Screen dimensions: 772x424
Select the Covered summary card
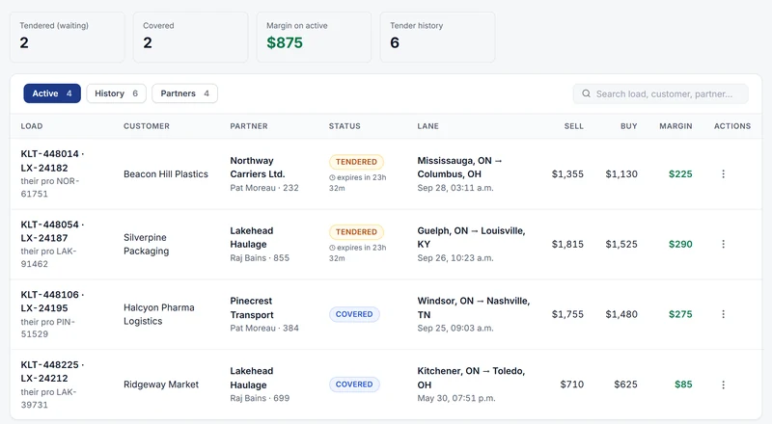[x=190, y=38]
